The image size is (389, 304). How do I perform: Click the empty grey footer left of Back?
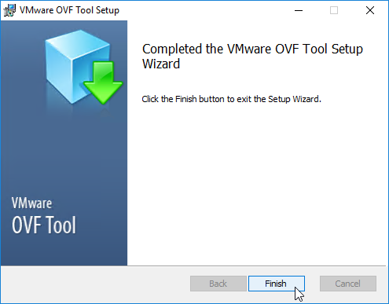click(96, 284)
